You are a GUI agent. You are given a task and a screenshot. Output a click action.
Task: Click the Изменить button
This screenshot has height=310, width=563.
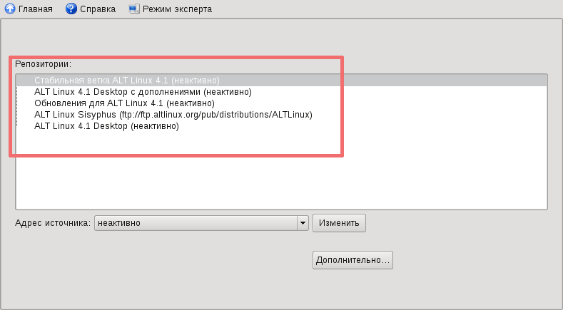point(340,223)
